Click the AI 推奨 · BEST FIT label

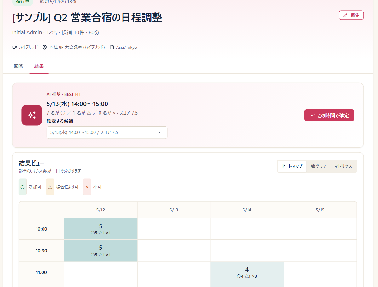[x=64, y=94]
